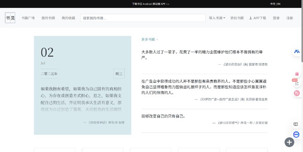The width and height of the screenshot is (303, 152).
Task: Click the 注册 register link
Action: point(290,18)
